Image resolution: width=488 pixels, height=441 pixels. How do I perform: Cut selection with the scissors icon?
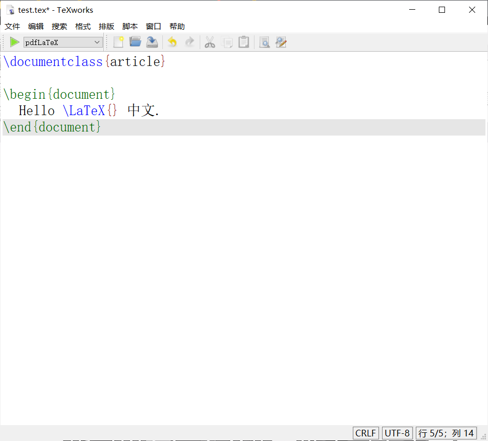[x=210, y=42]
